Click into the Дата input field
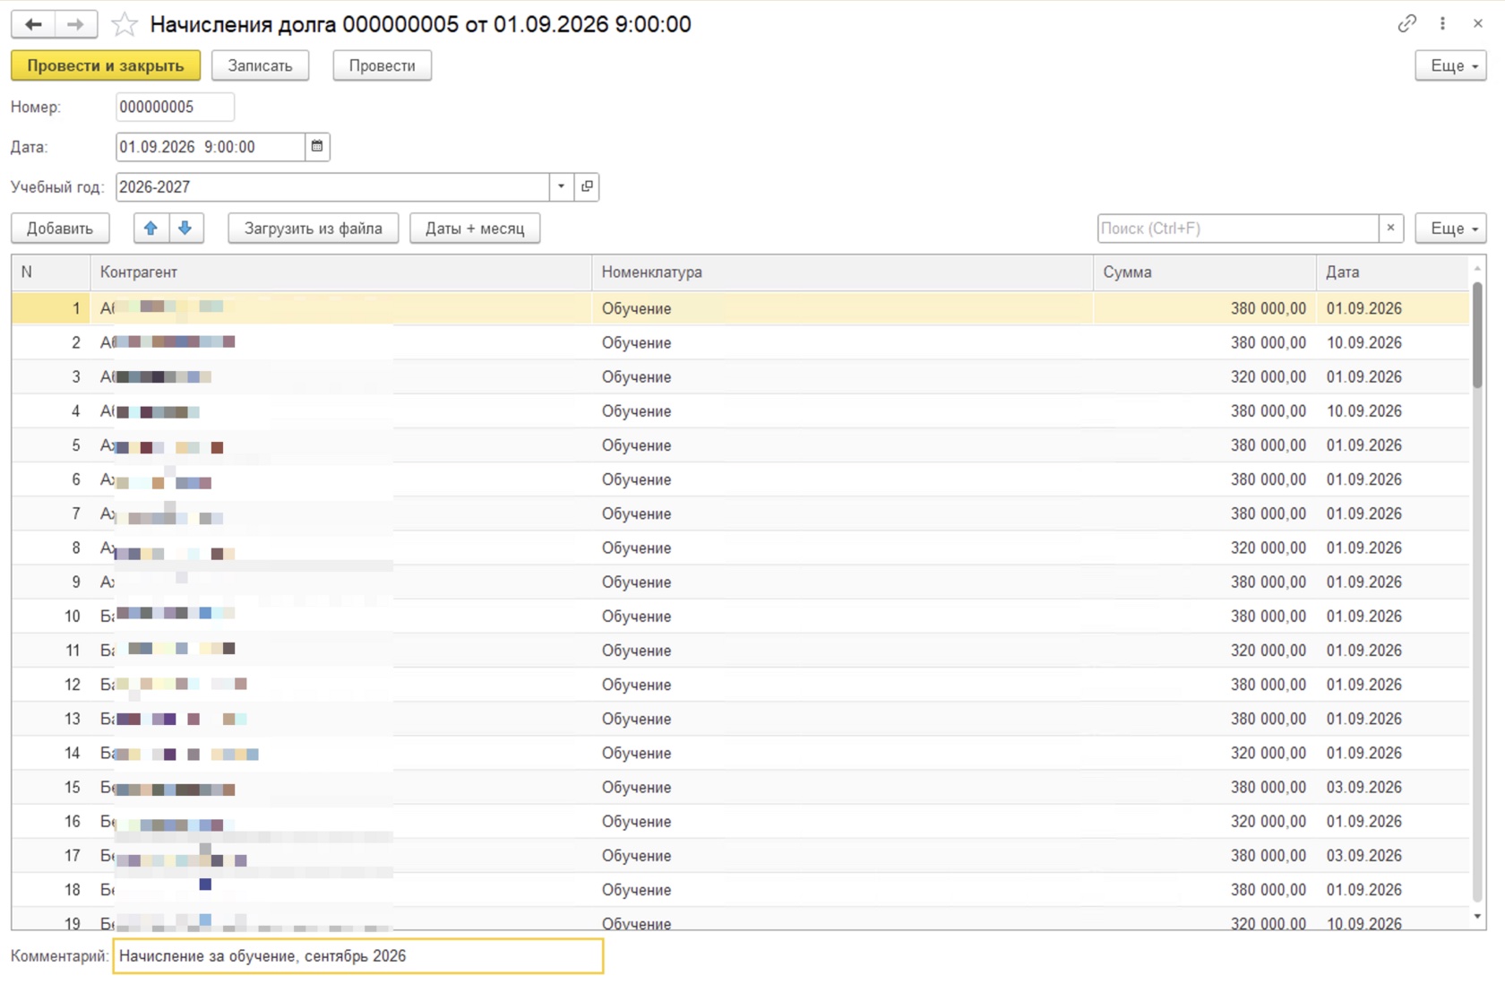Image resolution: width=1505 pixels, height=984 pixels. 210,146
